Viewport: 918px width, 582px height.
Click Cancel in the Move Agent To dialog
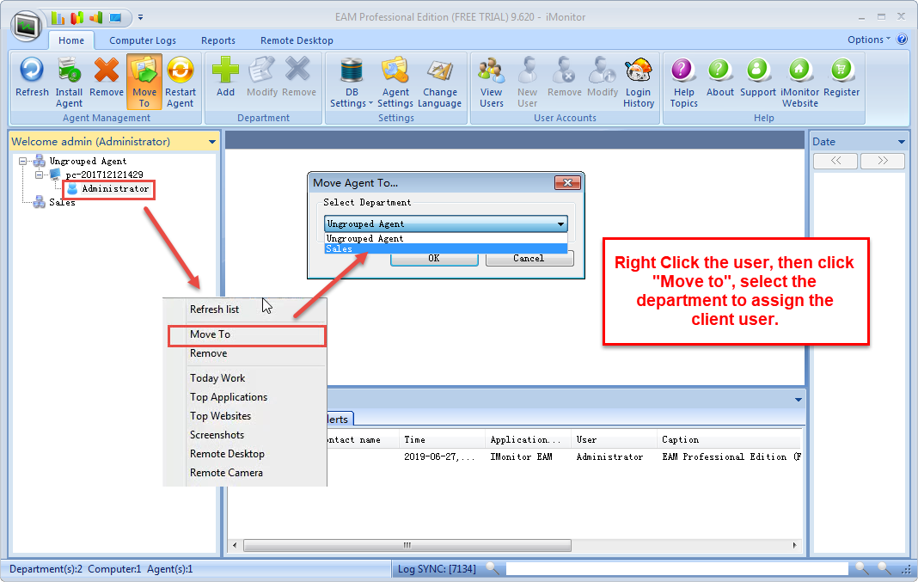click(x=529, y=258)
